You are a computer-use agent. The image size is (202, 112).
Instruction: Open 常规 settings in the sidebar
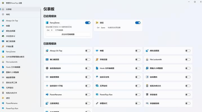[x=20, y=14]
